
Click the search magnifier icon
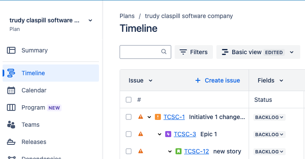(164, 52)
